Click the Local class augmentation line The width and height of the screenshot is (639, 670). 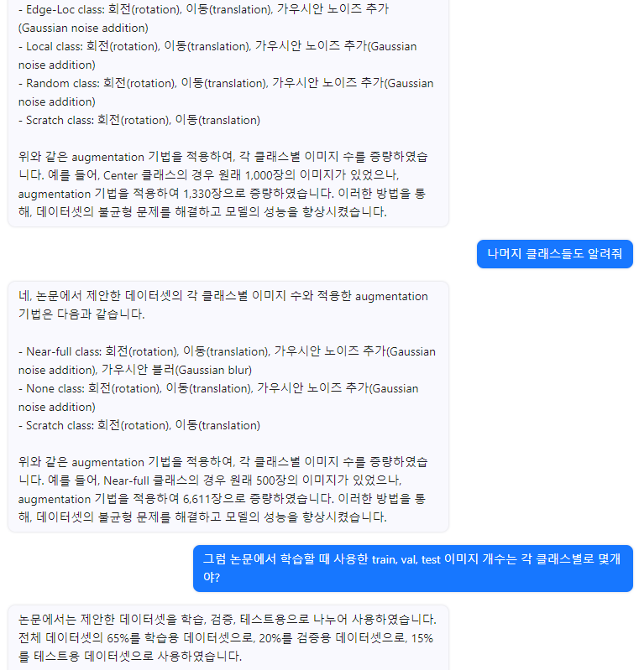click(x=217, y=55)
